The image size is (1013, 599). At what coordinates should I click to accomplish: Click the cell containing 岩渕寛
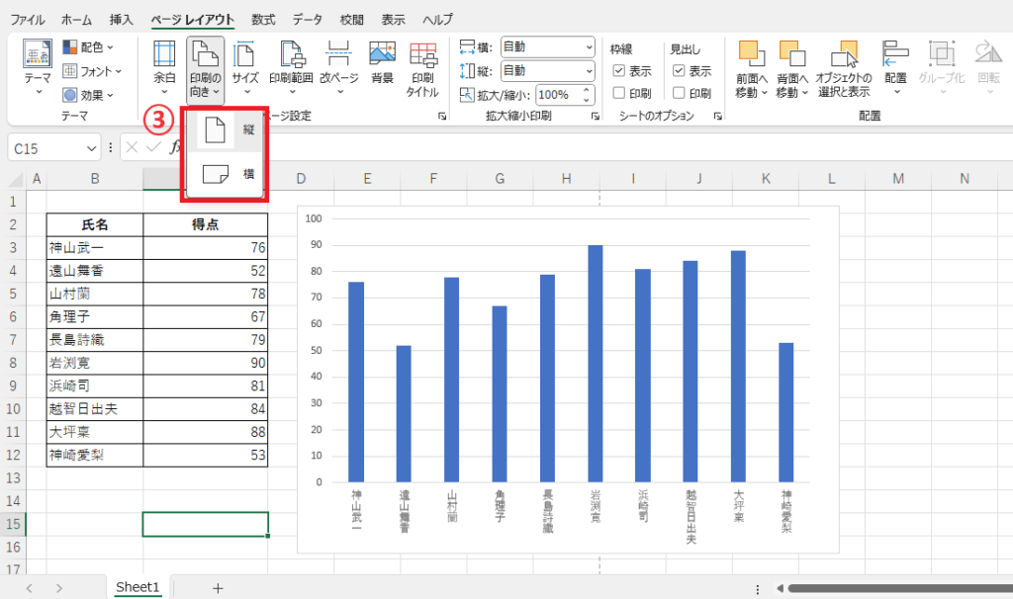pos(95,363)
